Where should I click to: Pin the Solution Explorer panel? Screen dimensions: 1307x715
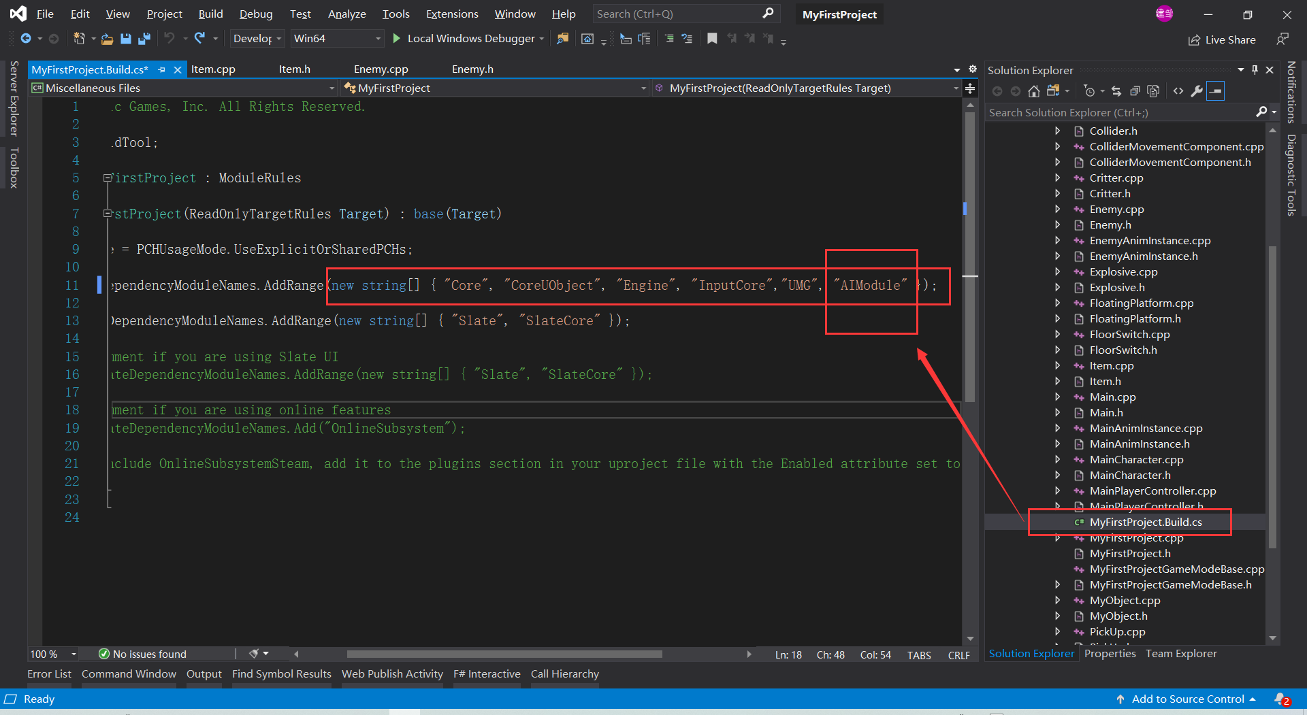pyautogui.click(x=1255, y=69)
